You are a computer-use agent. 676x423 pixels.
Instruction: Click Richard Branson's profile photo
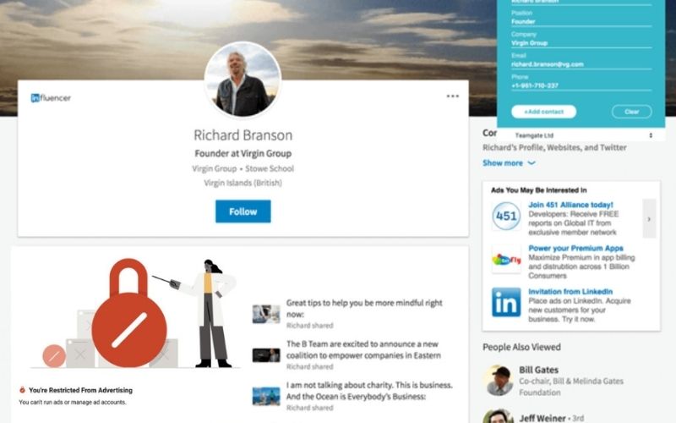click(x=243, y=80)
